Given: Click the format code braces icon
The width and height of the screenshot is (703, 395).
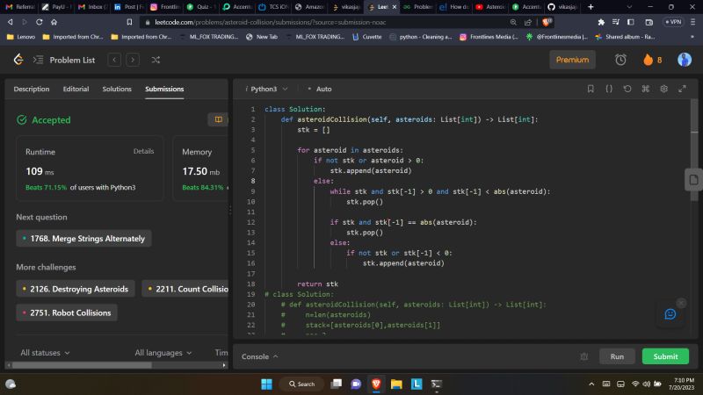Looking at the screenshot, I should pos(609,89).
